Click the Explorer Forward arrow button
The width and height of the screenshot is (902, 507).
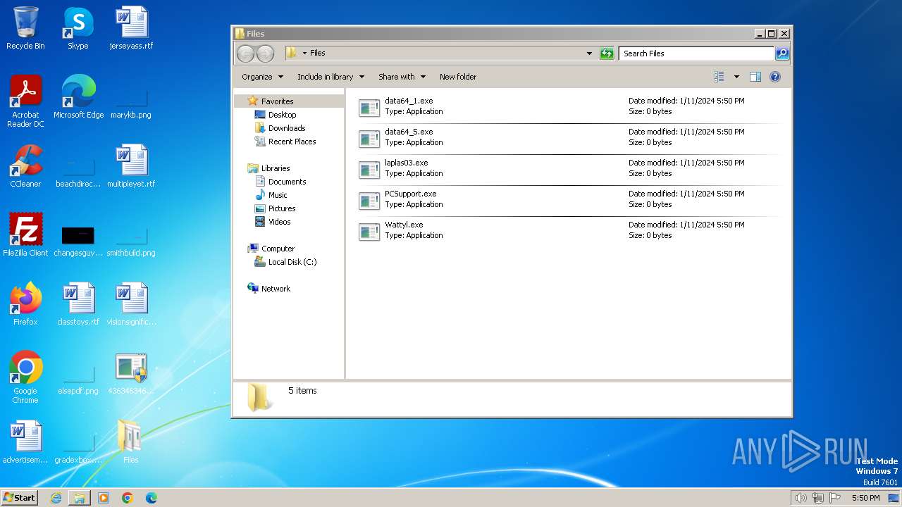click(x=265, y=54)
